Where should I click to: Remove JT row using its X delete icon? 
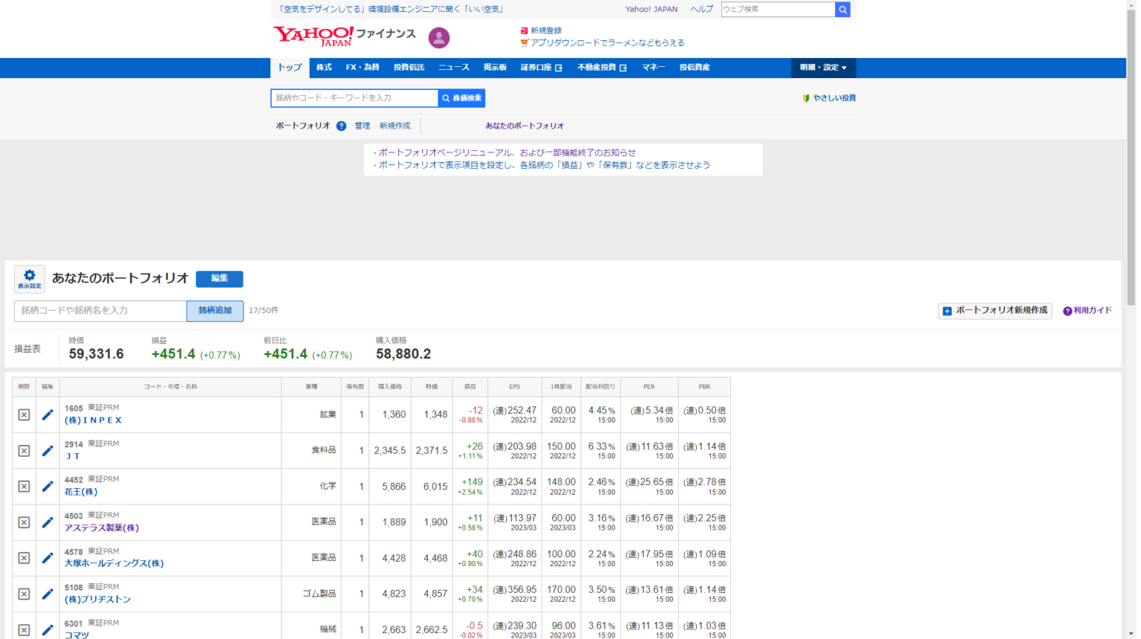point(23,450)
